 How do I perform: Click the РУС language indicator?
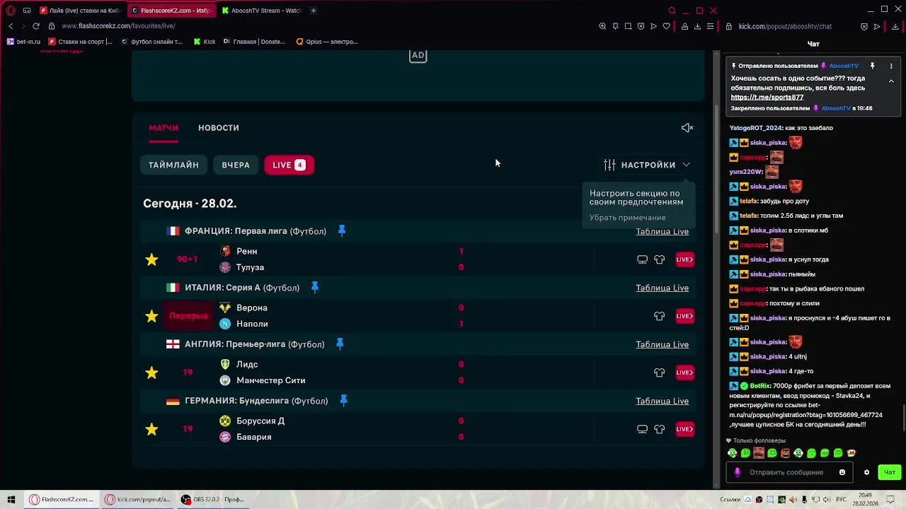(841, 500)
